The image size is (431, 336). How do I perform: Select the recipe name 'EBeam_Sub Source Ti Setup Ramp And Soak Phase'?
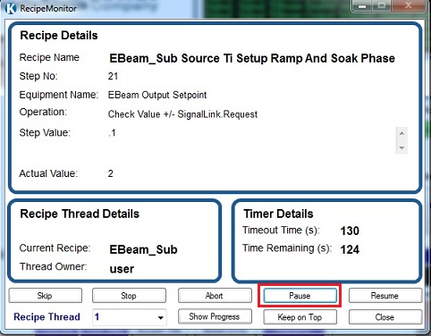point(252,58)
